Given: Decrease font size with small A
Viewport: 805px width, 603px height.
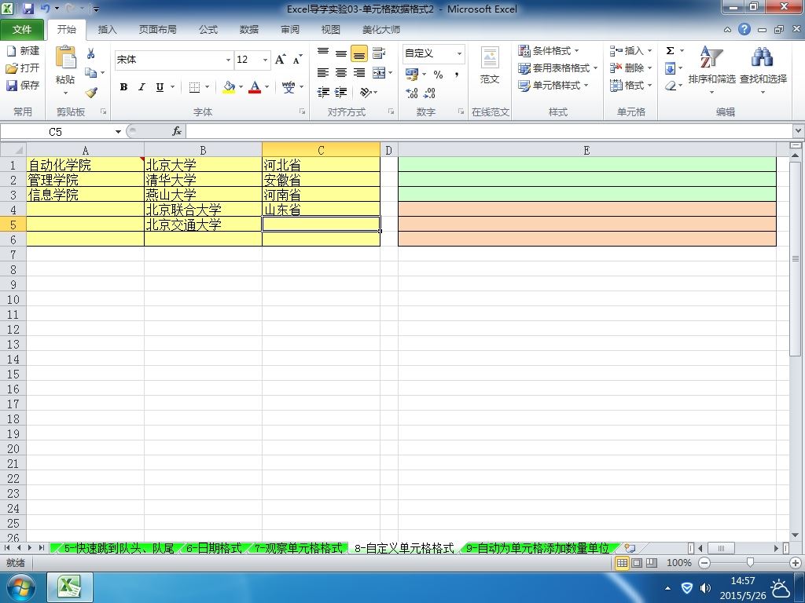Looking at the screenshot, I should pos(297,60).
